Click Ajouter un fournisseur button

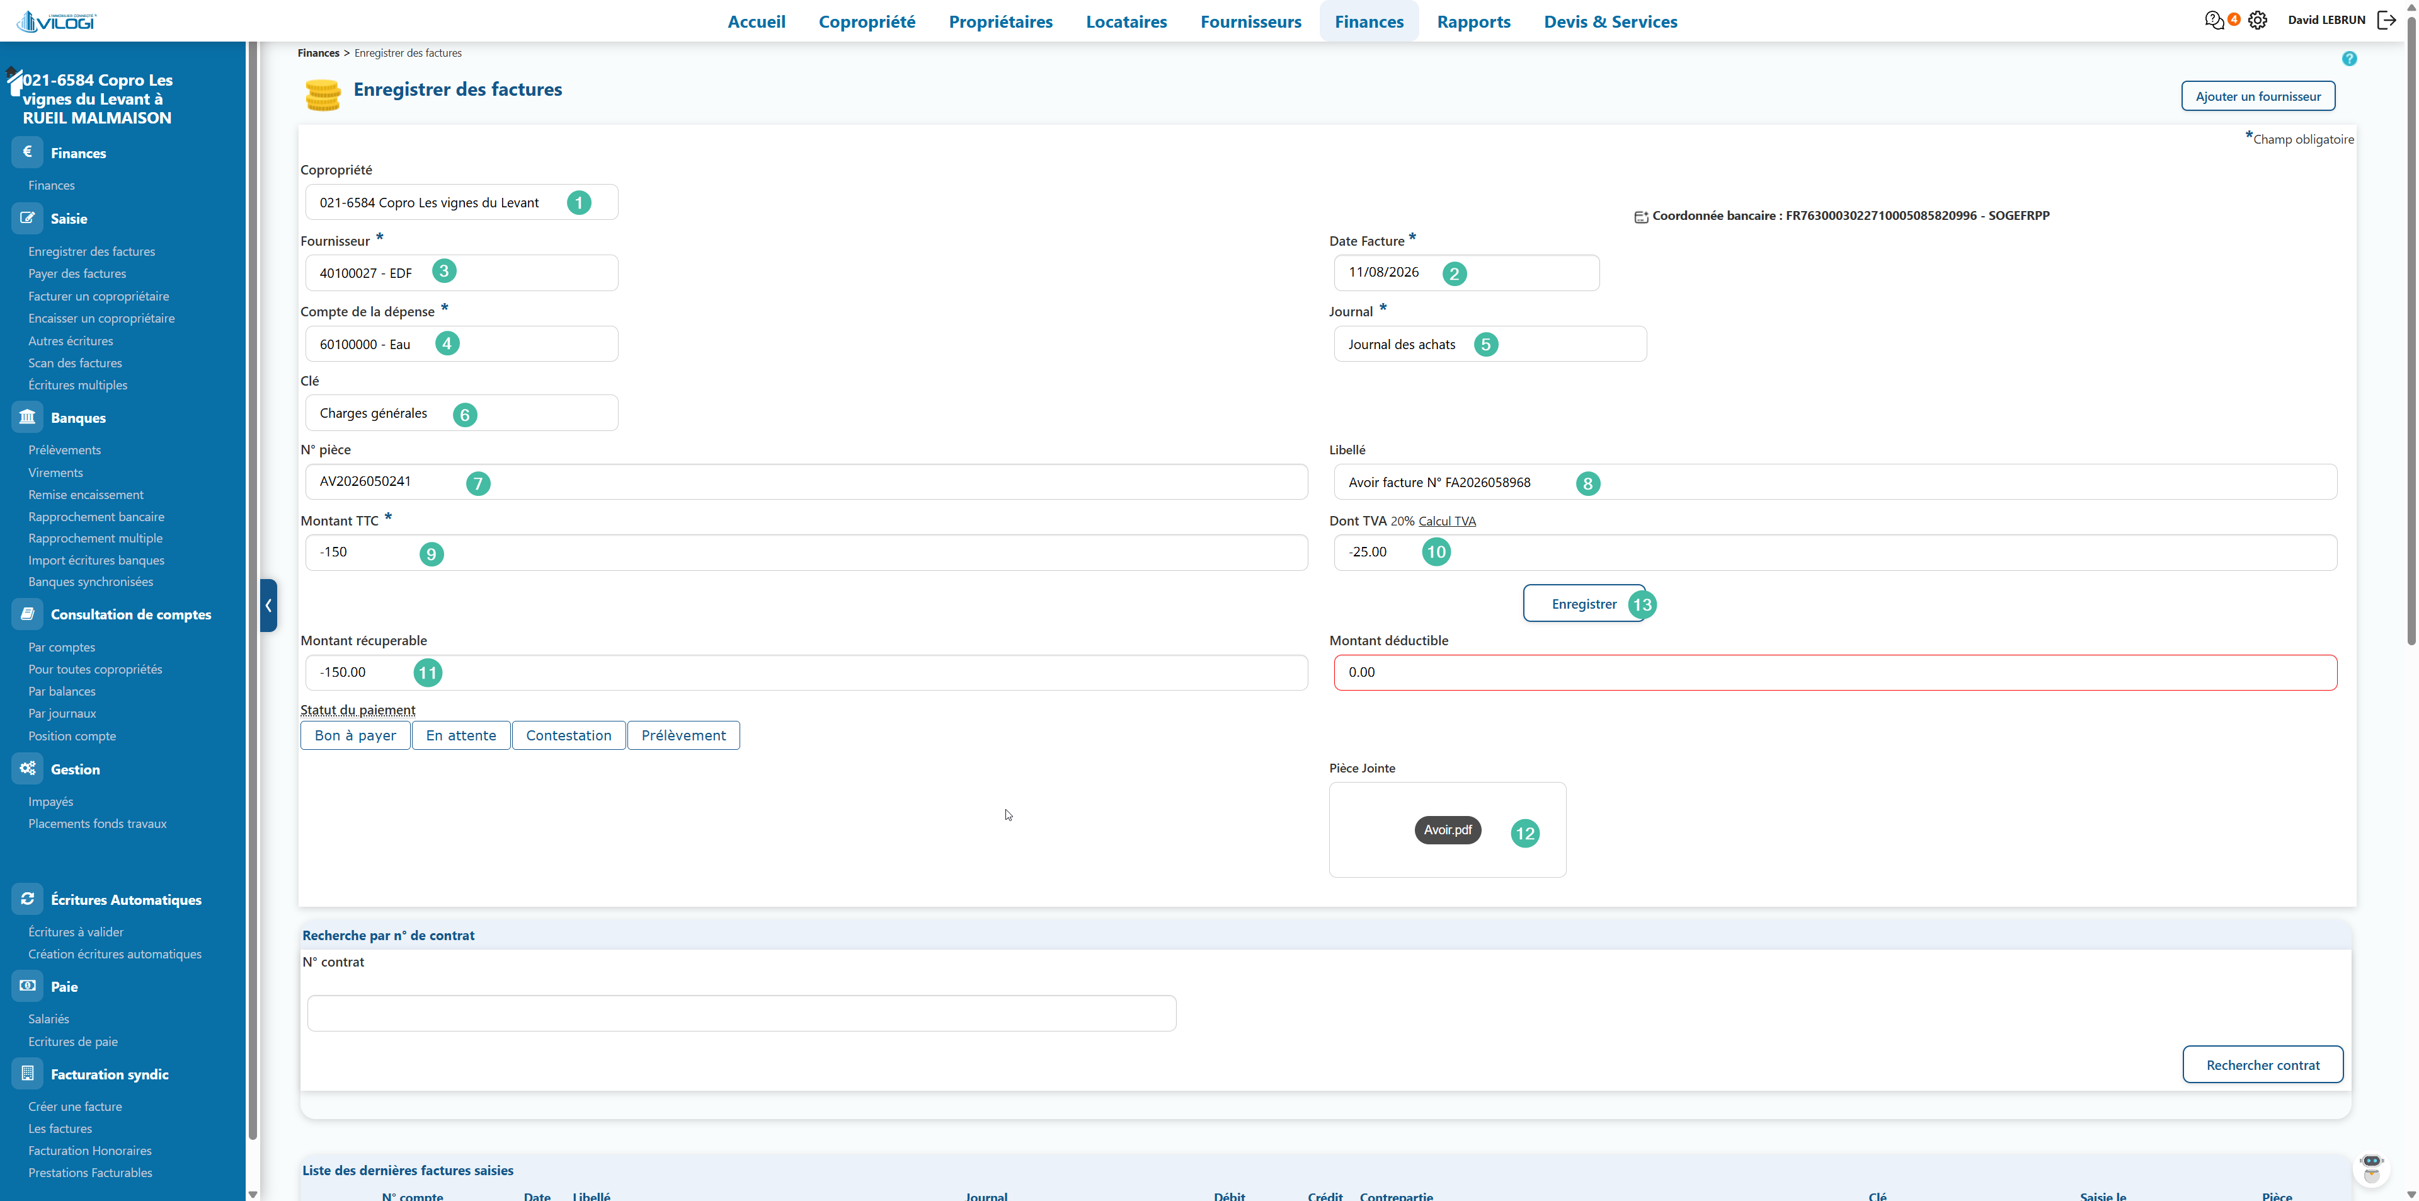[x=2258, y=96]
